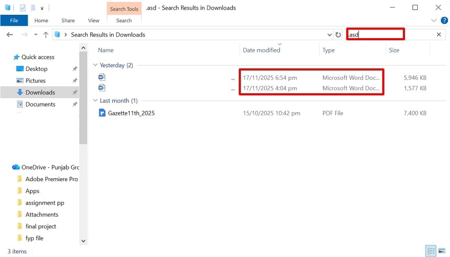The image size is (450, 257).
Task: Sort by the Type column header
Action: [x=328, y=50]
